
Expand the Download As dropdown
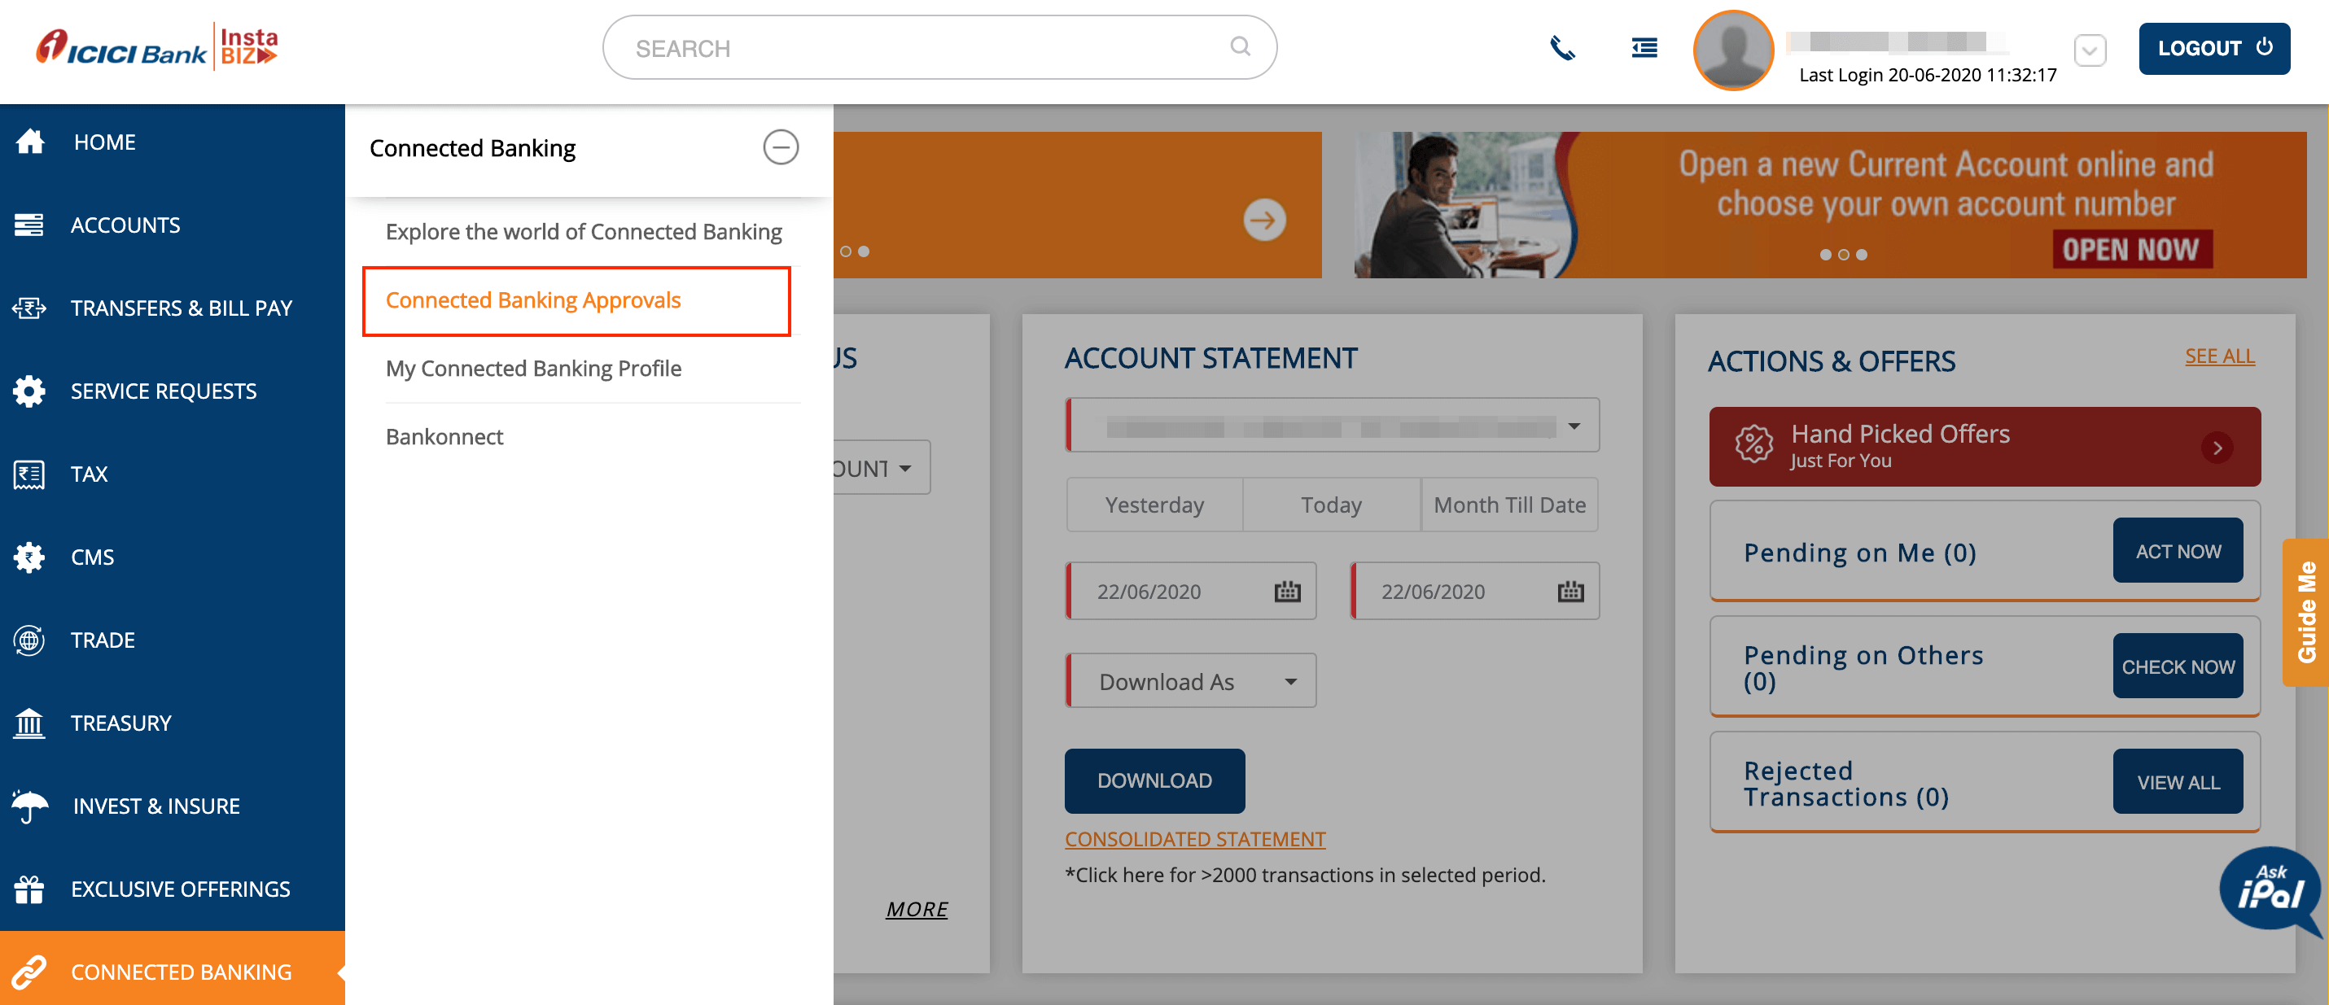pos(1190,680)
